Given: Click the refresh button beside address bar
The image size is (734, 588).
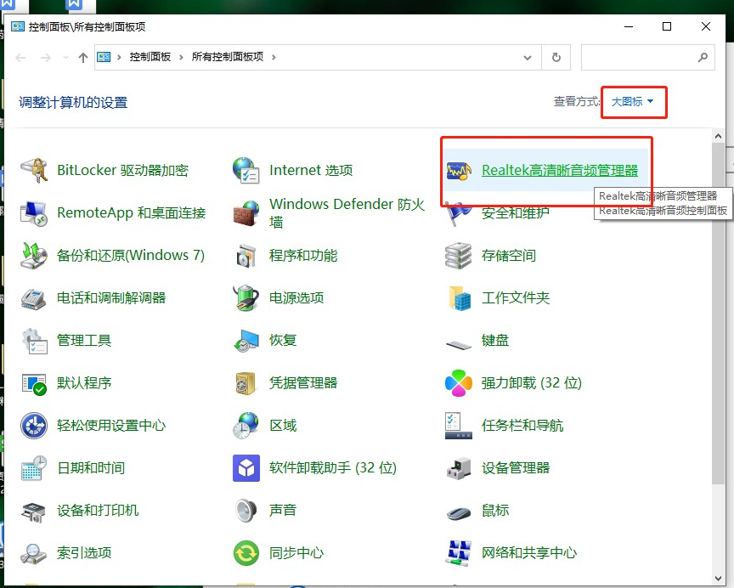Looking at the screenshot, I should click(556, 57).
